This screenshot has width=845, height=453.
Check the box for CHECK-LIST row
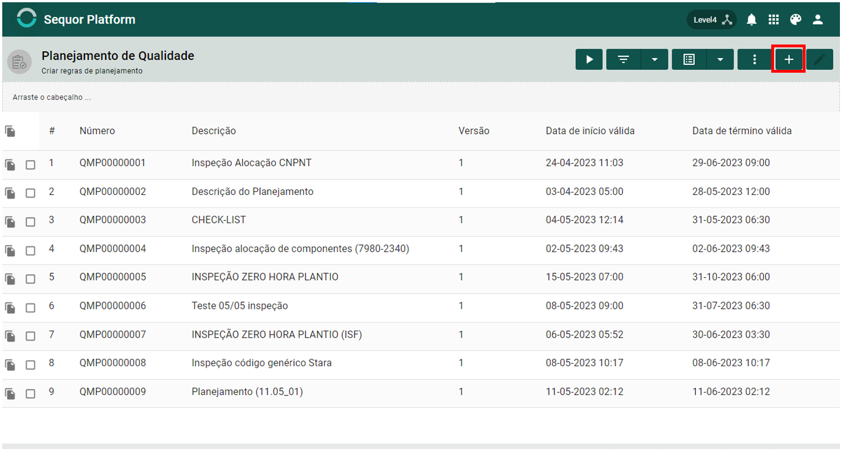30,221
